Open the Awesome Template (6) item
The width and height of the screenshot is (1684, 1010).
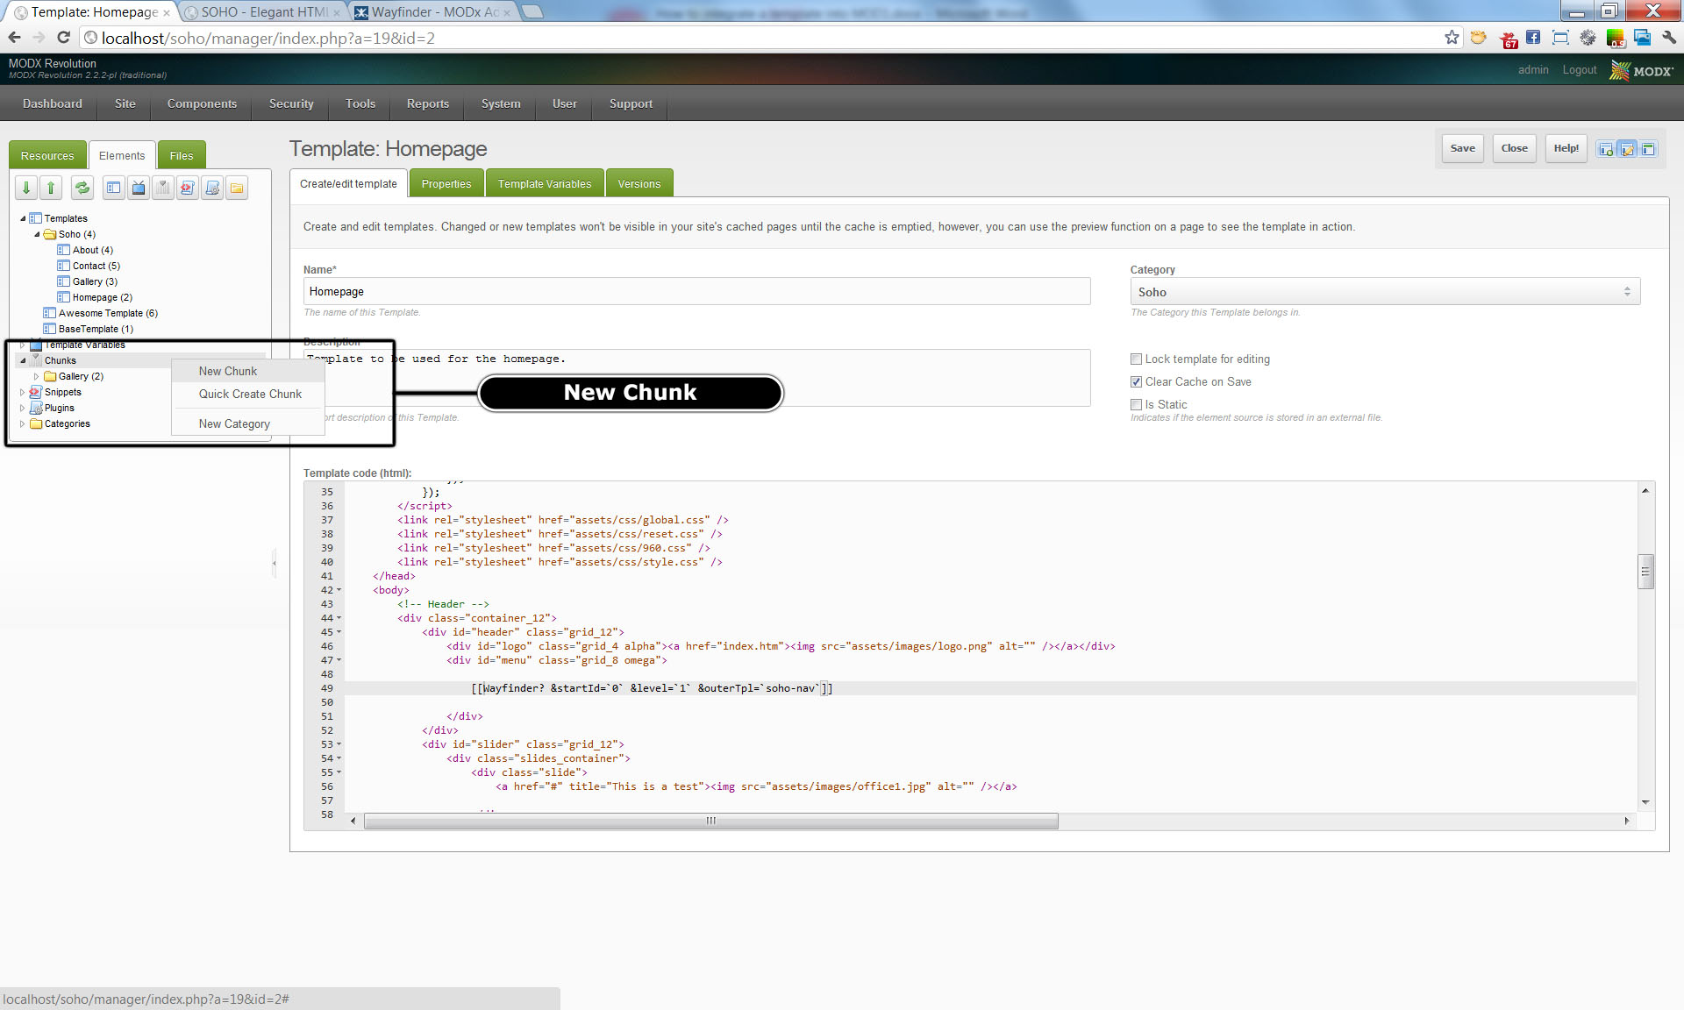pyautogui.click(x=108, y=313)
